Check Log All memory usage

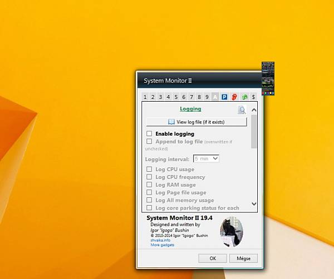(149, 200)
